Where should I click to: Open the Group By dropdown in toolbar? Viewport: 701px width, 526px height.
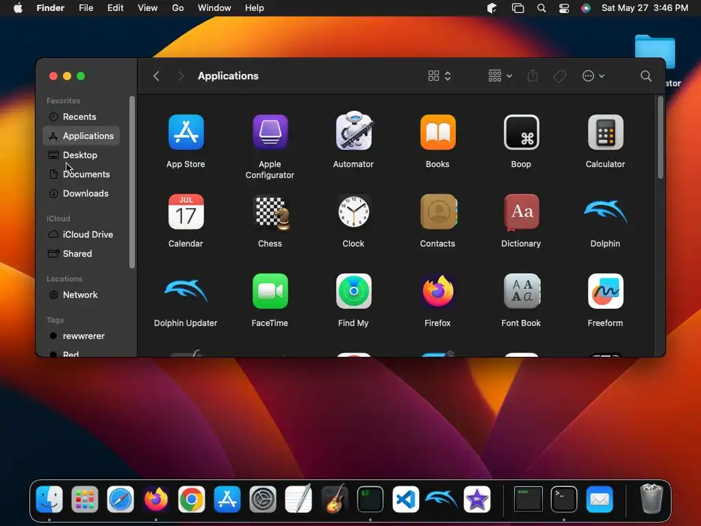click(500, 76)
